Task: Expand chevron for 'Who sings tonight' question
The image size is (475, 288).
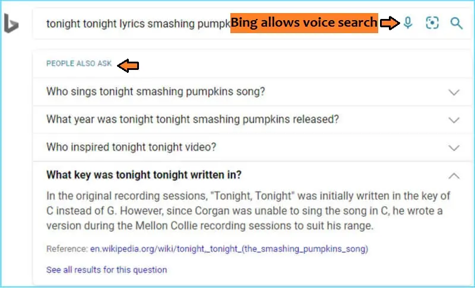Action: pos(454,92)
